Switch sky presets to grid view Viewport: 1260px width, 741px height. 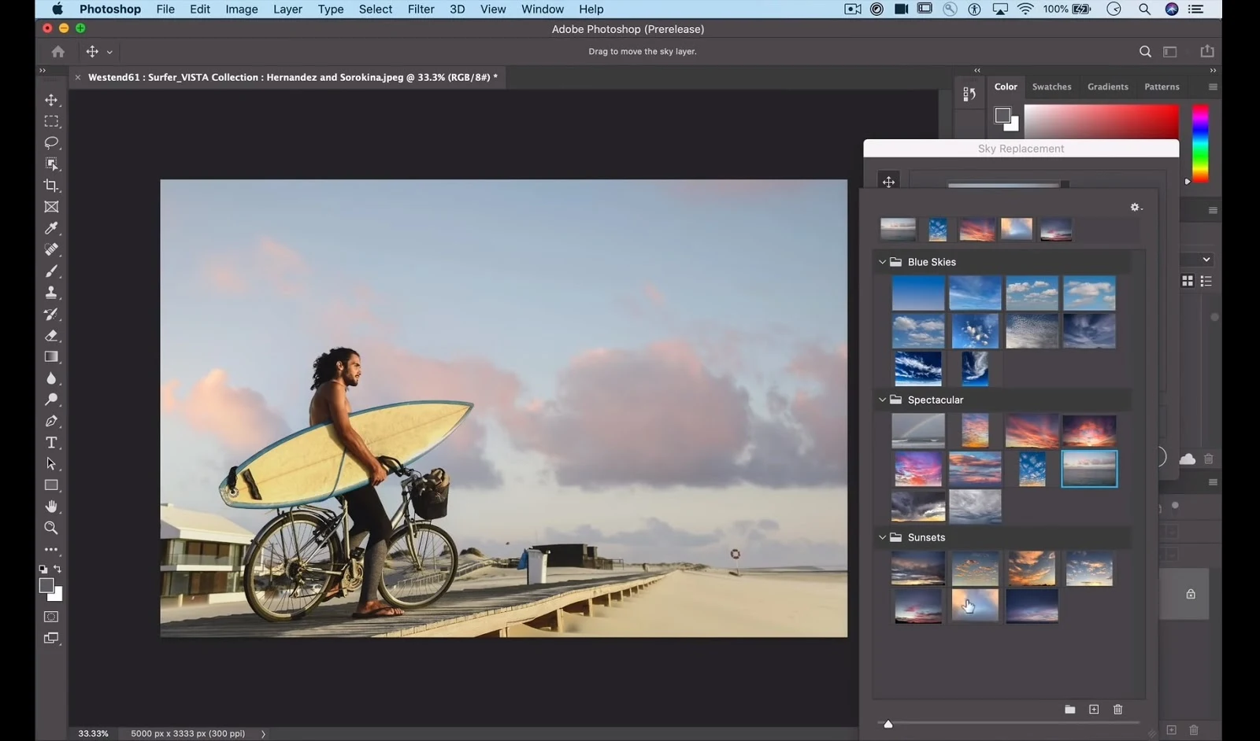[x=1188, y=281]
